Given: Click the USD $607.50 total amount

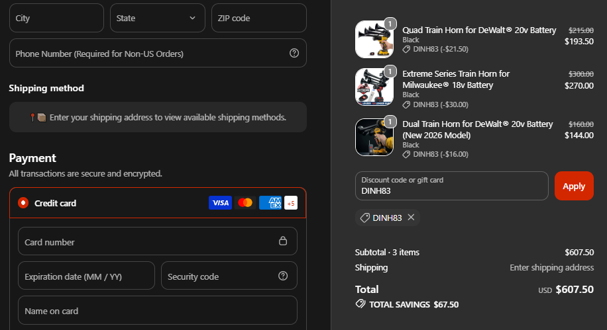Looking at the screenshot, I should click(x=566, y=290).
